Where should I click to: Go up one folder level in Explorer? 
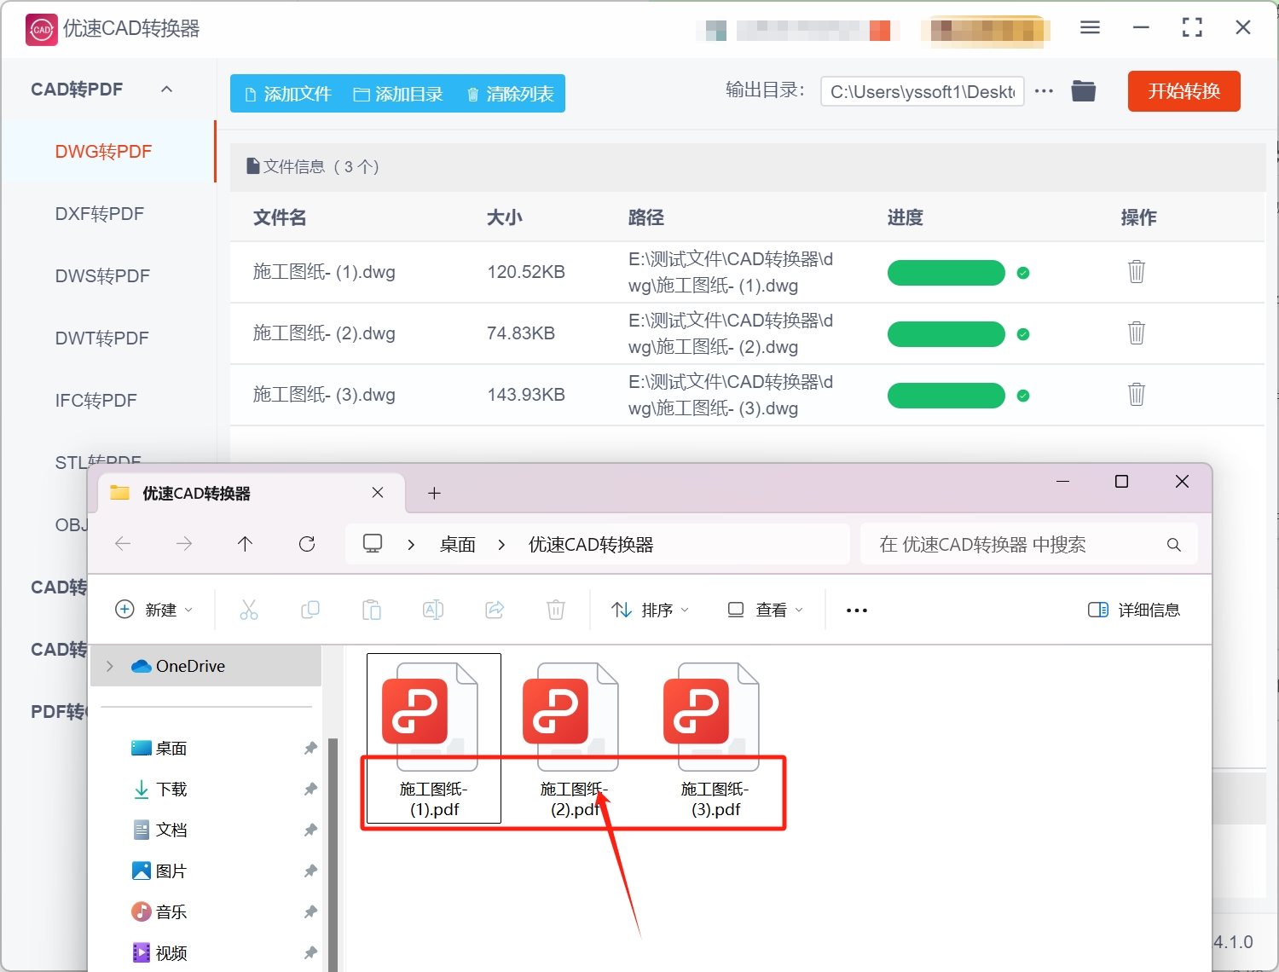point(246,544)
